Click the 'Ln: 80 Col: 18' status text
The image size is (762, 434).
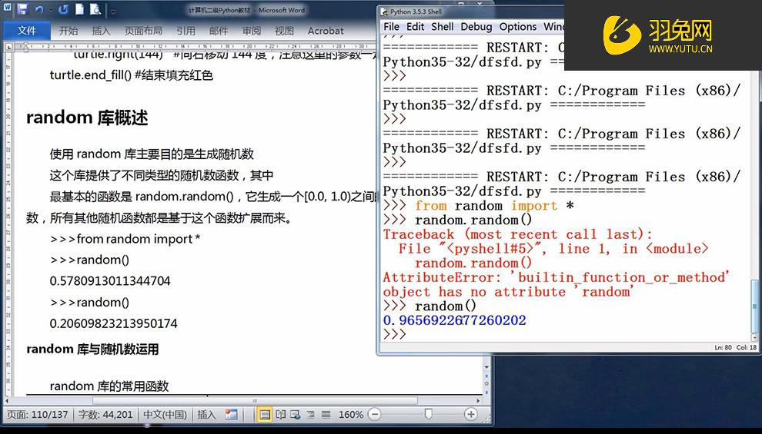tap(735, 348)
